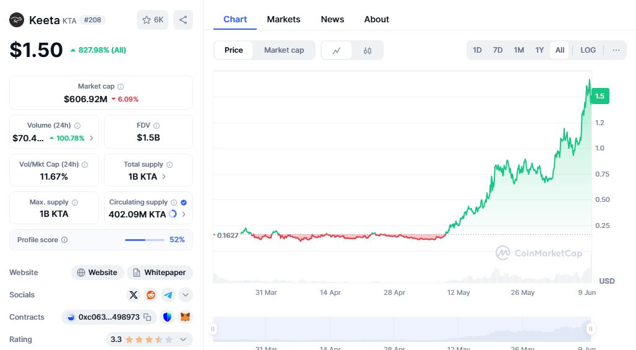Grab the left handle of chart range slider

213,329
